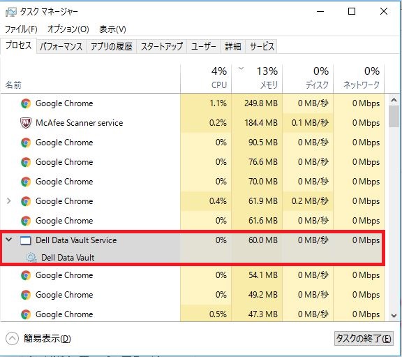Click the Dell Data Vault gear icon
Image resolution: width=402 pixels, height=357 pixels.
(x=31, y=257)
